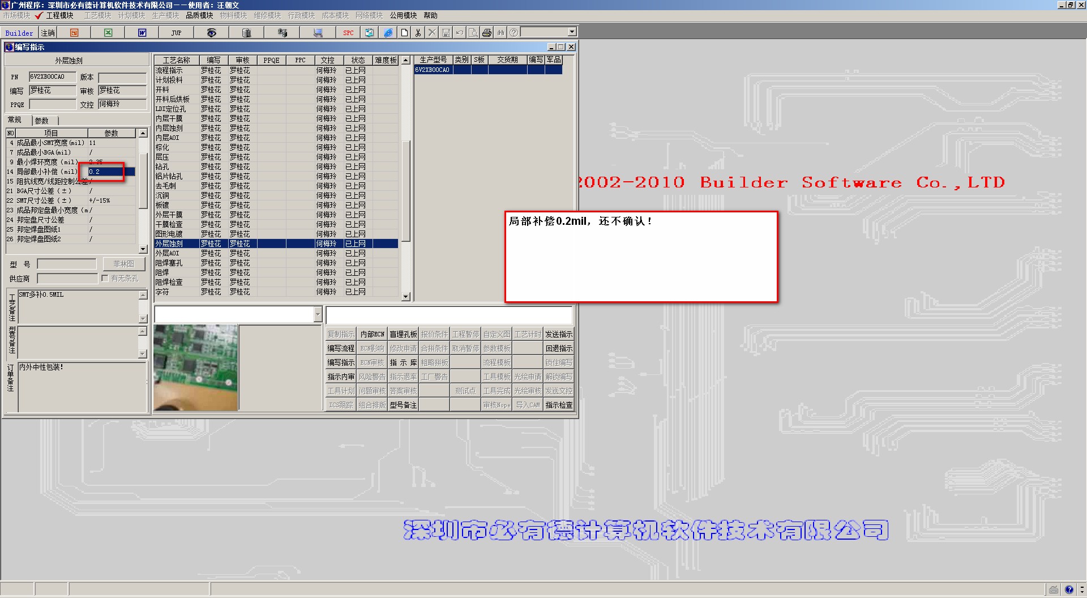Click the database cylinder icon
This screenshot has height=598, width=1087.
tap(246, 33)
